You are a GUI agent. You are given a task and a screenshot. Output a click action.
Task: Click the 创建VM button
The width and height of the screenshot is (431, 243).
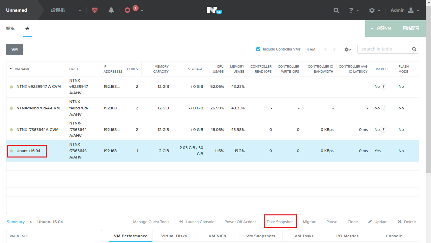[381, 28]
